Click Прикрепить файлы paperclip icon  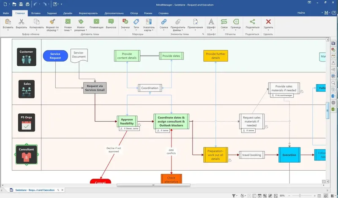click(x=178, y=21)
